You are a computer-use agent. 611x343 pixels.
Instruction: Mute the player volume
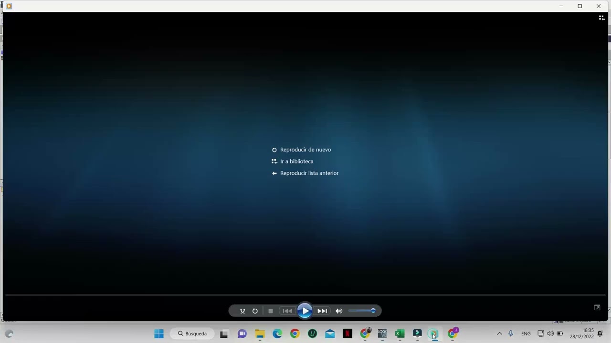tap(339, 311)
